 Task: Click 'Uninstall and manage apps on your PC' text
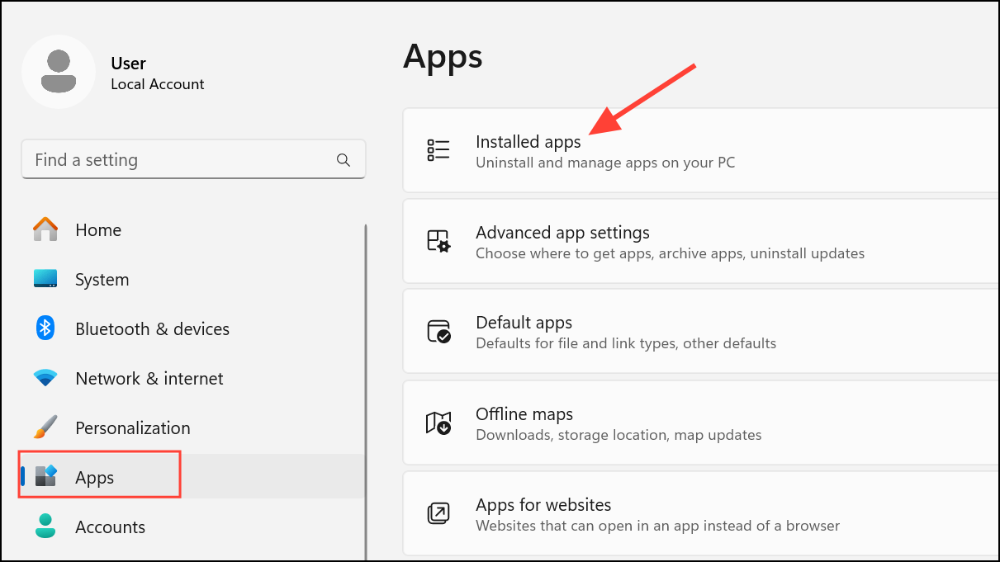(x=605, y=163)
